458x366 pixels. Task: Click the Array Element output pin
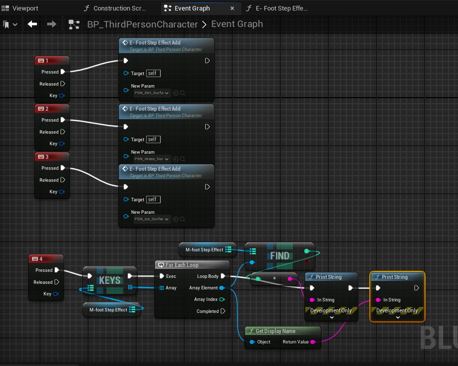coord(222,288)
